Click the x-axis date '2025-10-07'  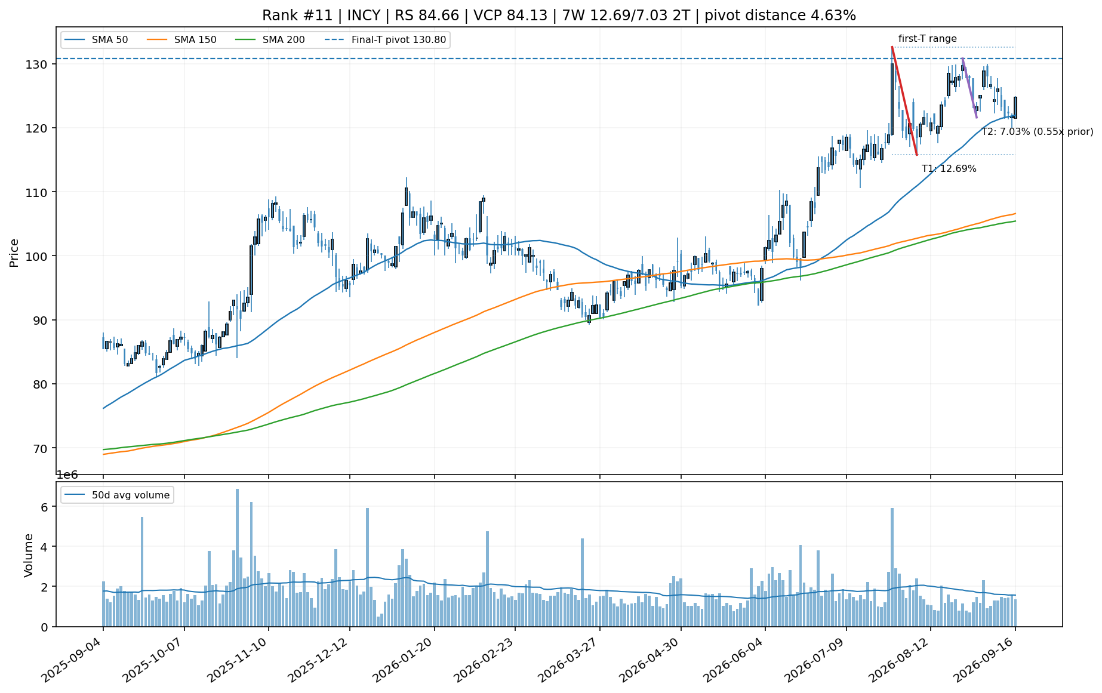[153, 661]
